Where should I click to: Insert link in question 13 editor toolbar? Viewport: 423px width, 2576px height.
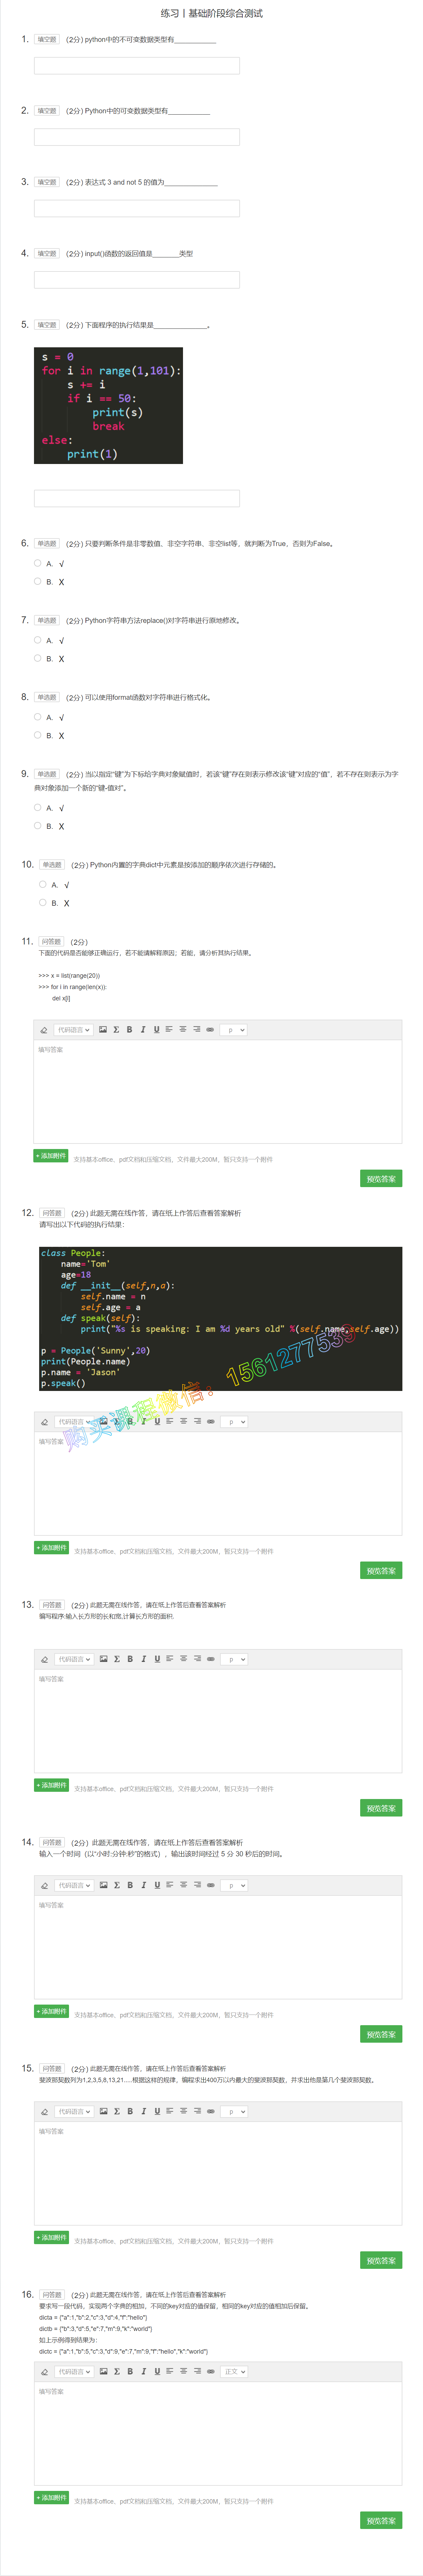[x=210, y=1659]
